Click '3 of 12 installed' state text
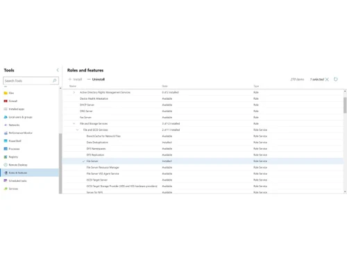The image size is (347, 260). click(171, 123)
